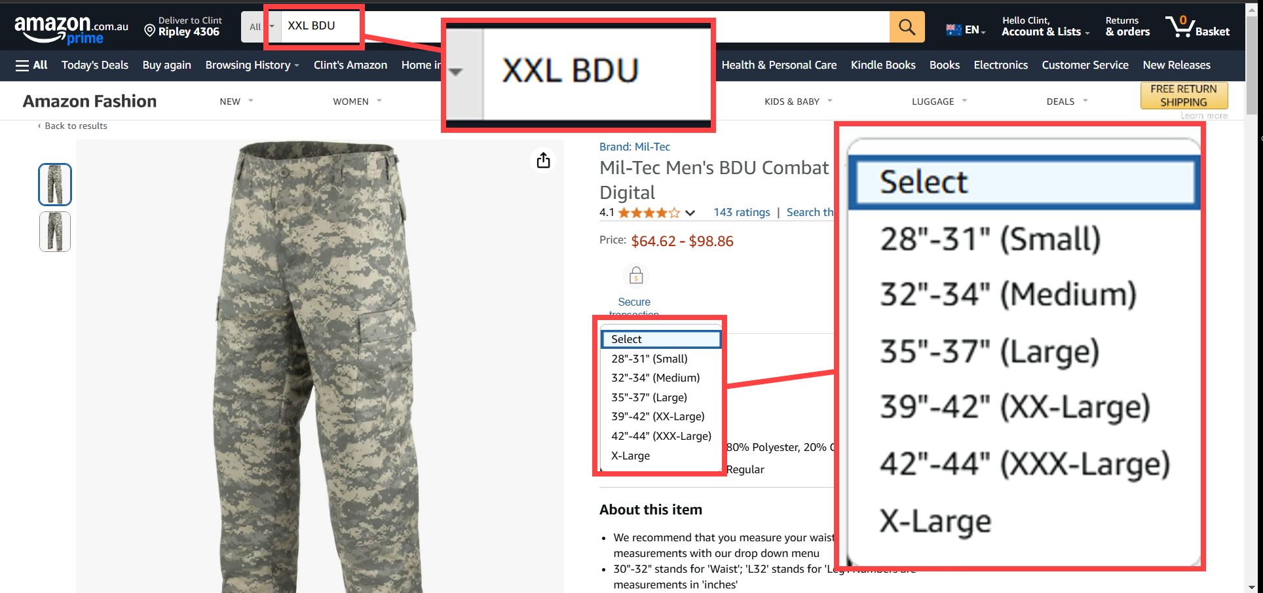Select the 32"-34" (Medium) size option
The height and width of the screenshot is (593, 1263).
pos(655,378)
